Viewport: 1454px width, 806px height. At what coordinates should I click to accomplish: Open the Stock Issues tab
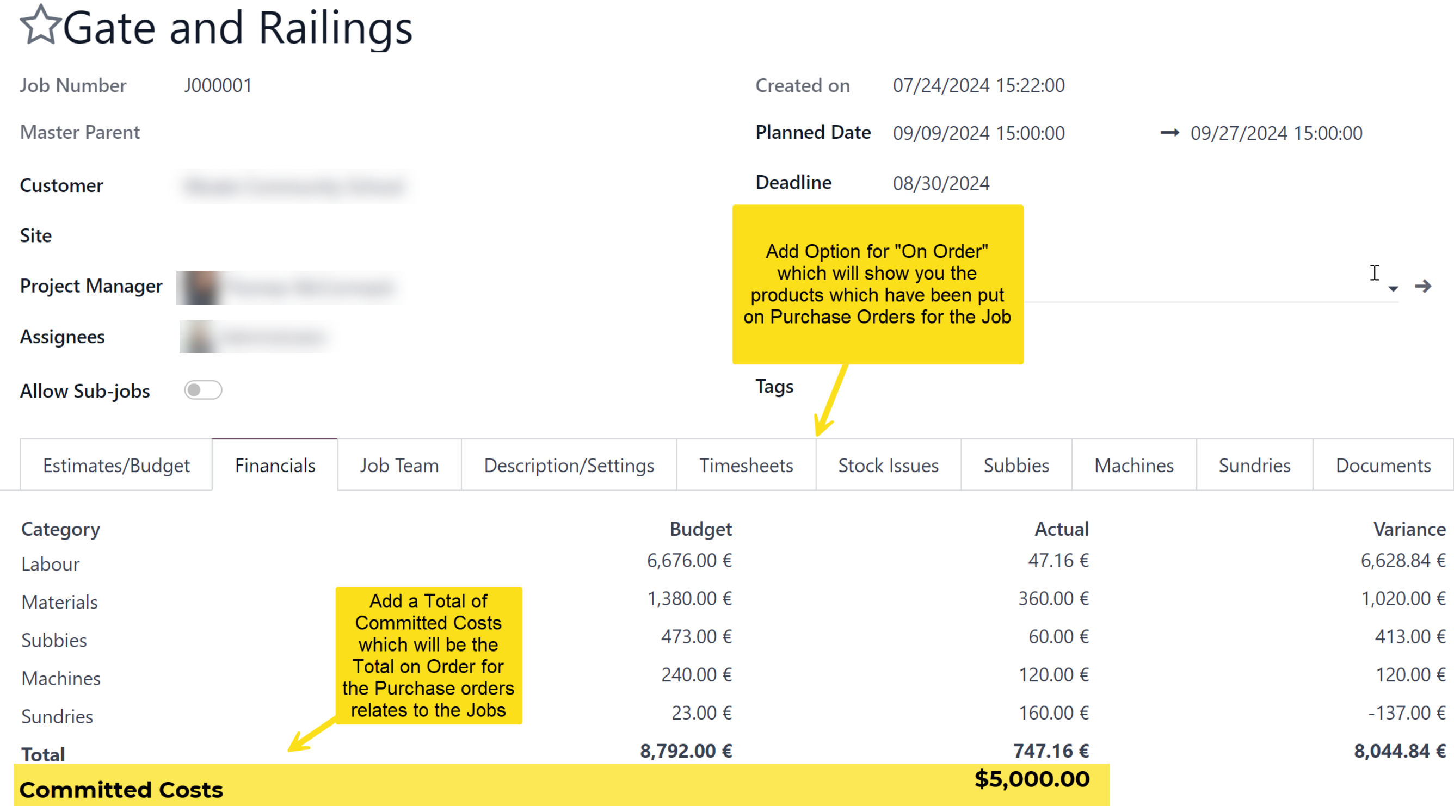coord(888,466)
